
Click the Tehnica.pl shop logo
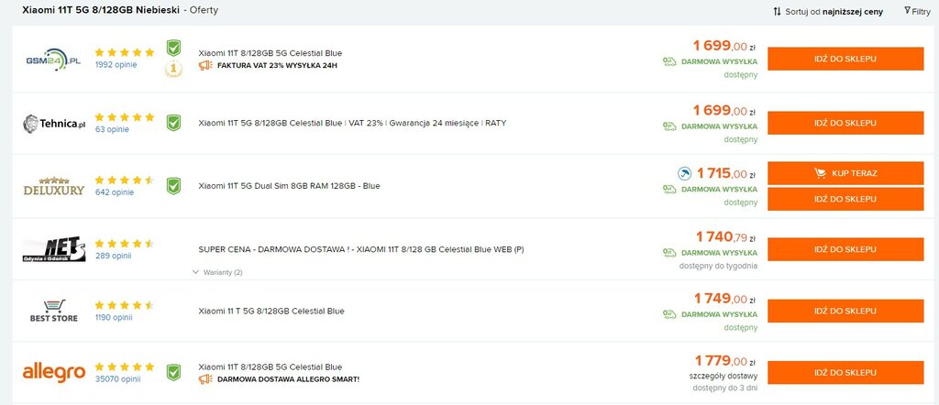click(x=54, y=123)
